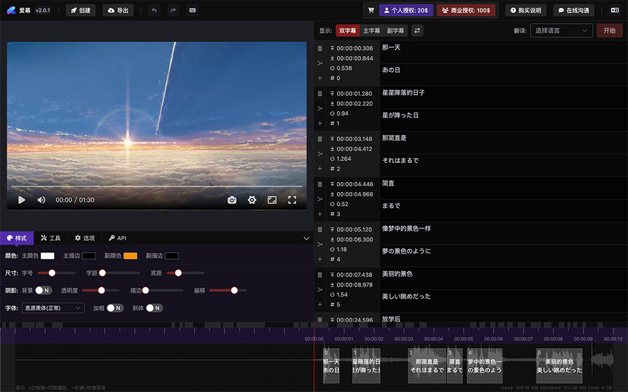
Task: Select timeline subtitle block 美丽的景色
Action: click(559, 366)
